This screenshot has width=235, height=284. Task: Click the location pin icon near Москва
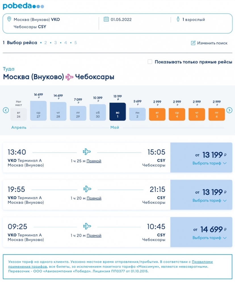pos(9,19)
